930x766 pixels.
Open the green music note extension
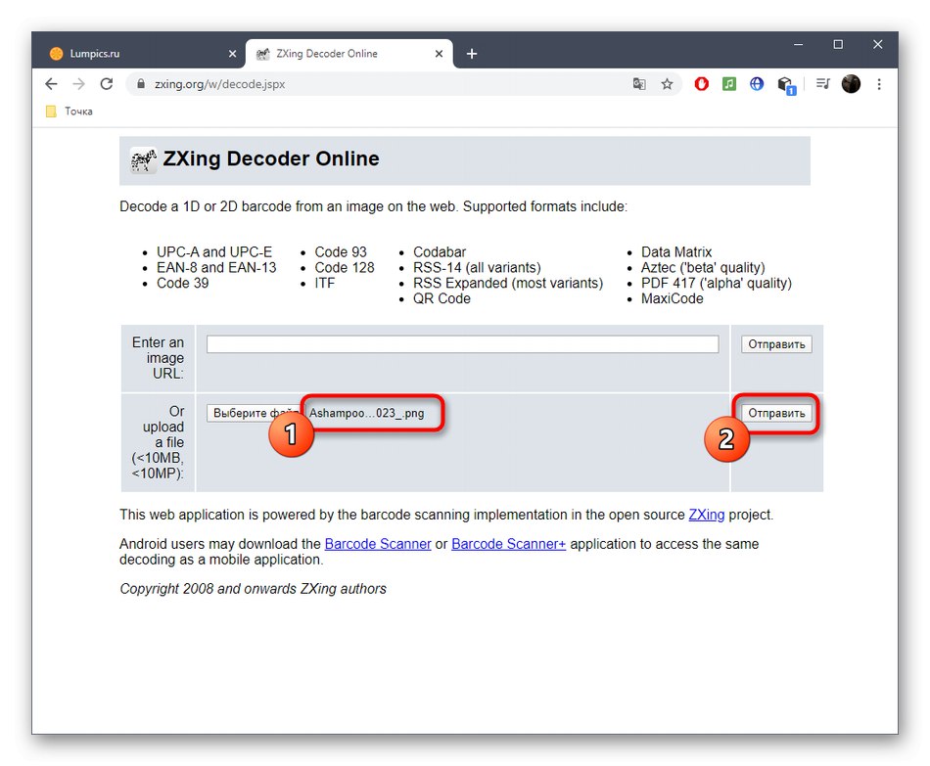coord(729,84)
